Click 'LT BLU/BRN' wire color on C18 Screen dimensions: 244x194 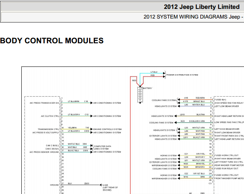[74, 101]
